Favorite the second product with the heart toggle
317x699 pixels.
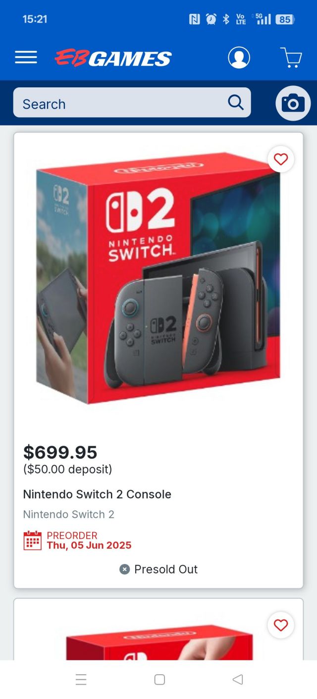[x=281, y=626]
